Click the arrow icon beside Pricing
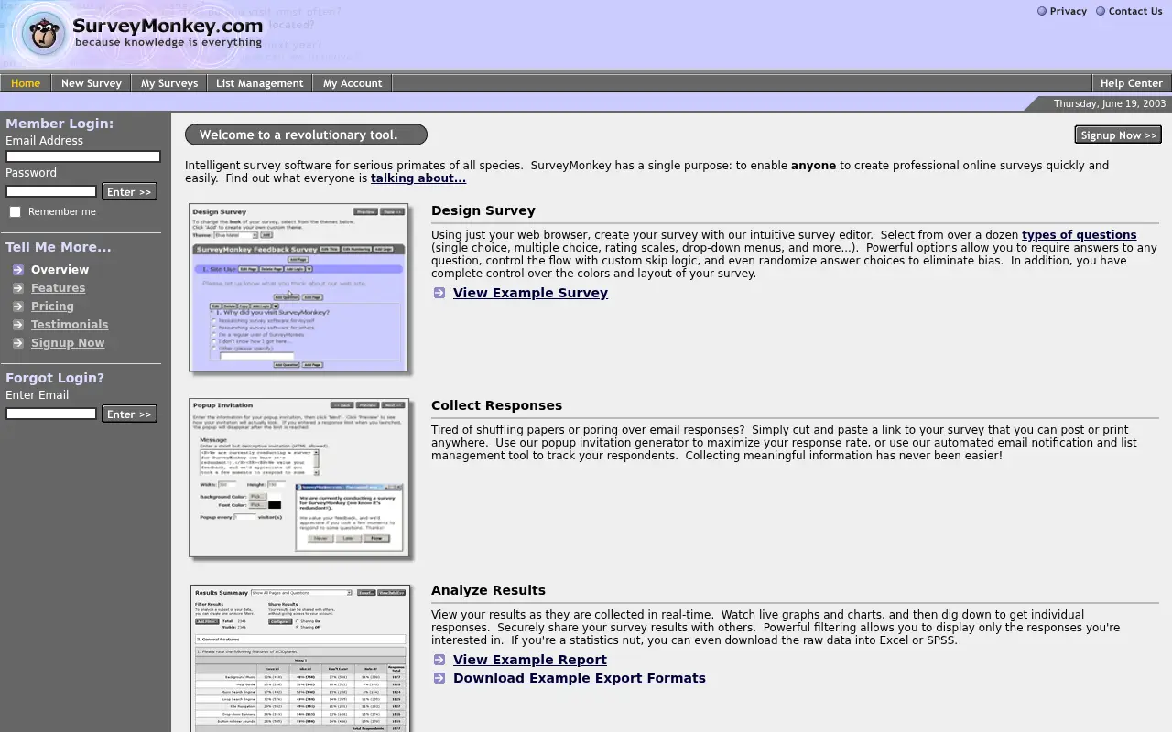 pyautogui.click(x=18, y=307)
